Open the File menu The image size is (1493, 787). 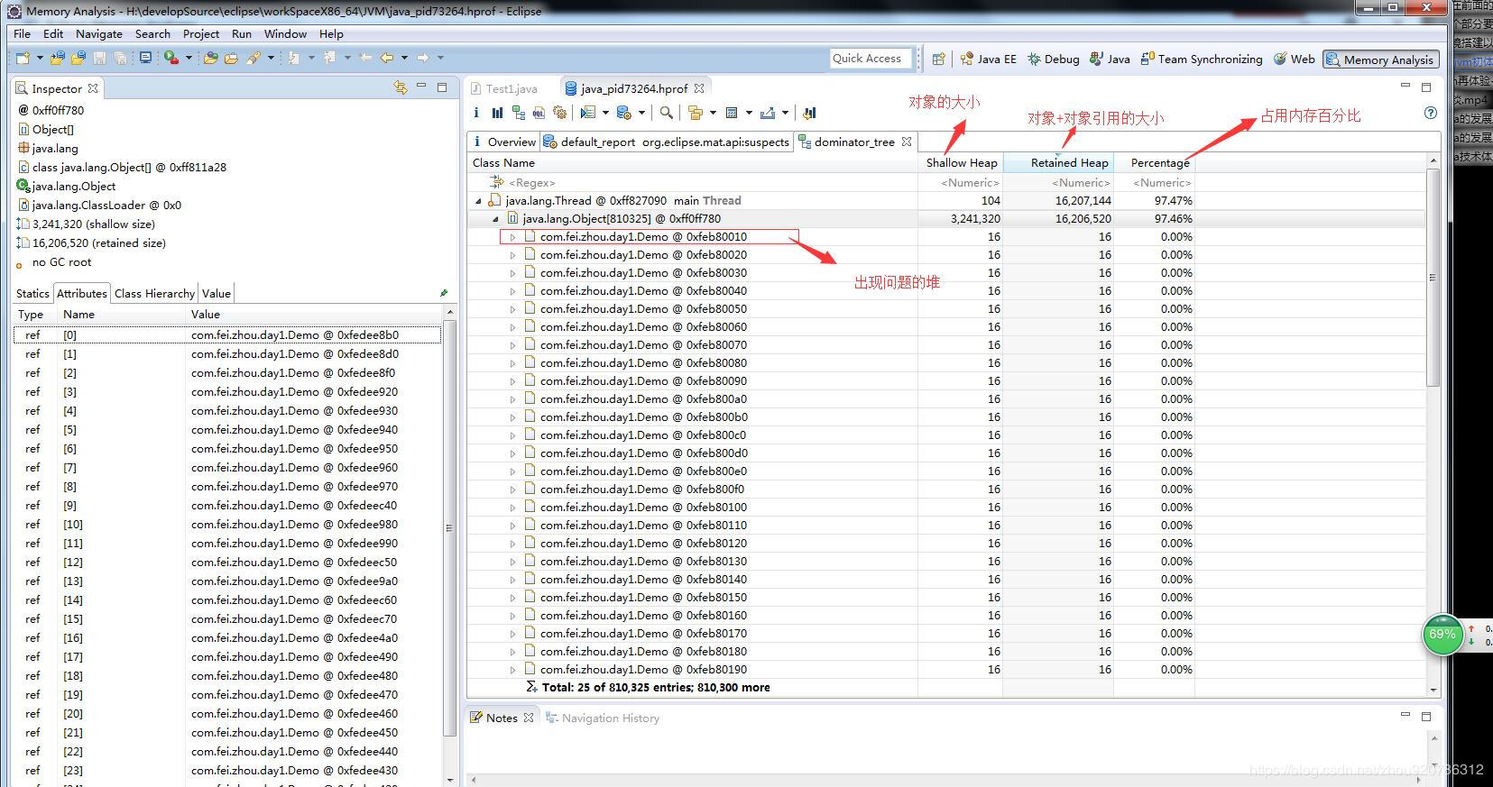pyautogui.click(x=22, y=33)
